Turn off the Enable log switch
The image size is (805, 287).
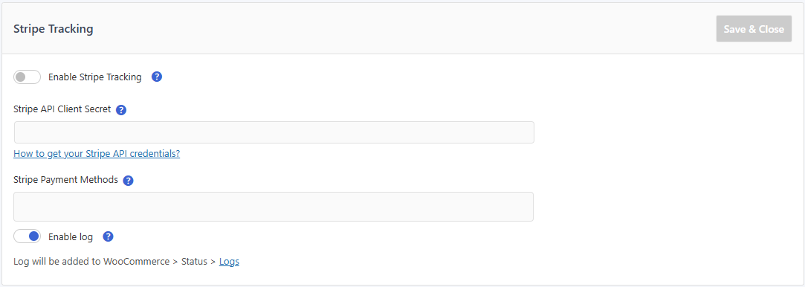pos(28,236)
